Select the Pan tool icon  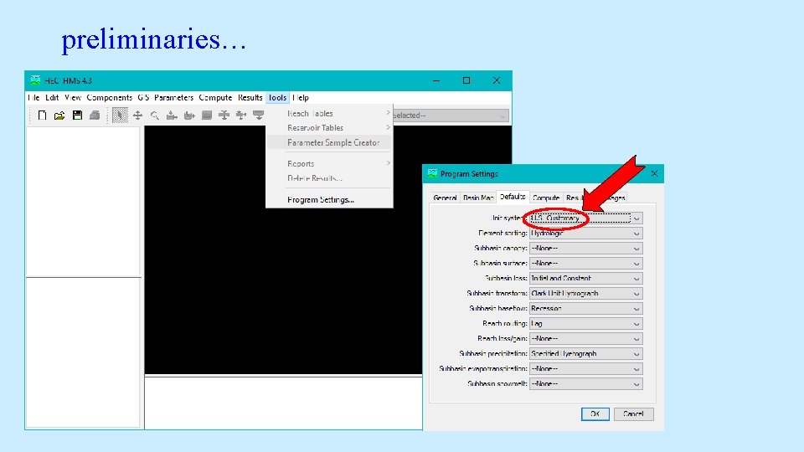pyautogui.click(x=137, y=116)
